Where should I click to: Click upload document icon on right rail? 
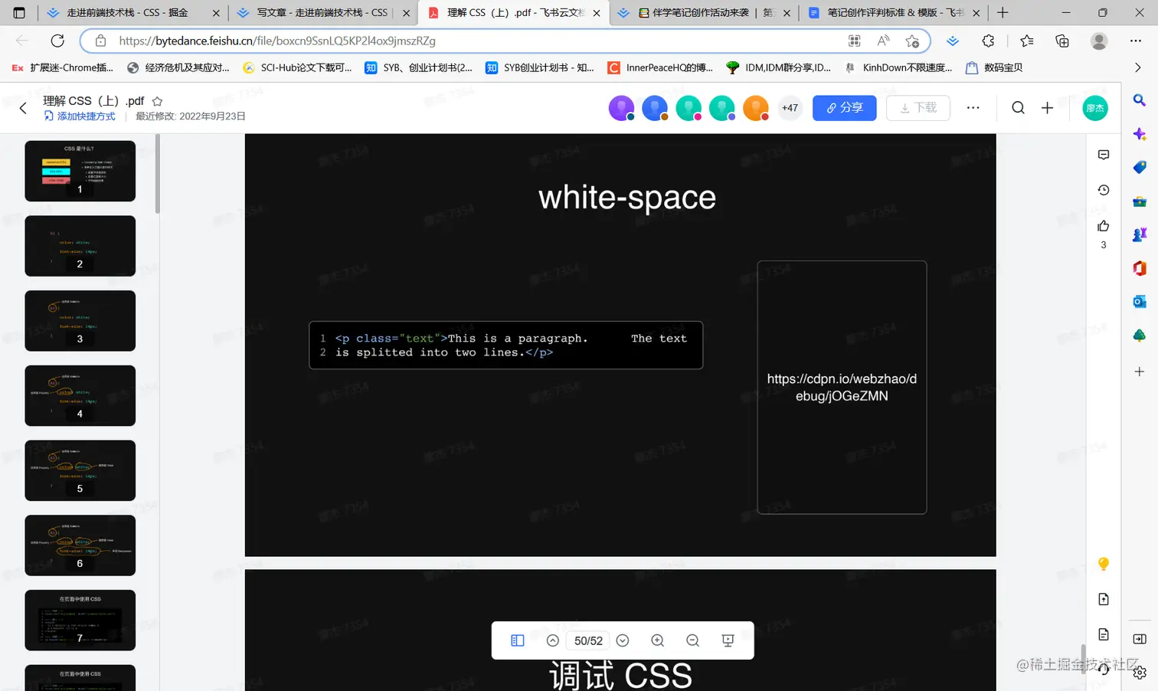click(1103, 599)
